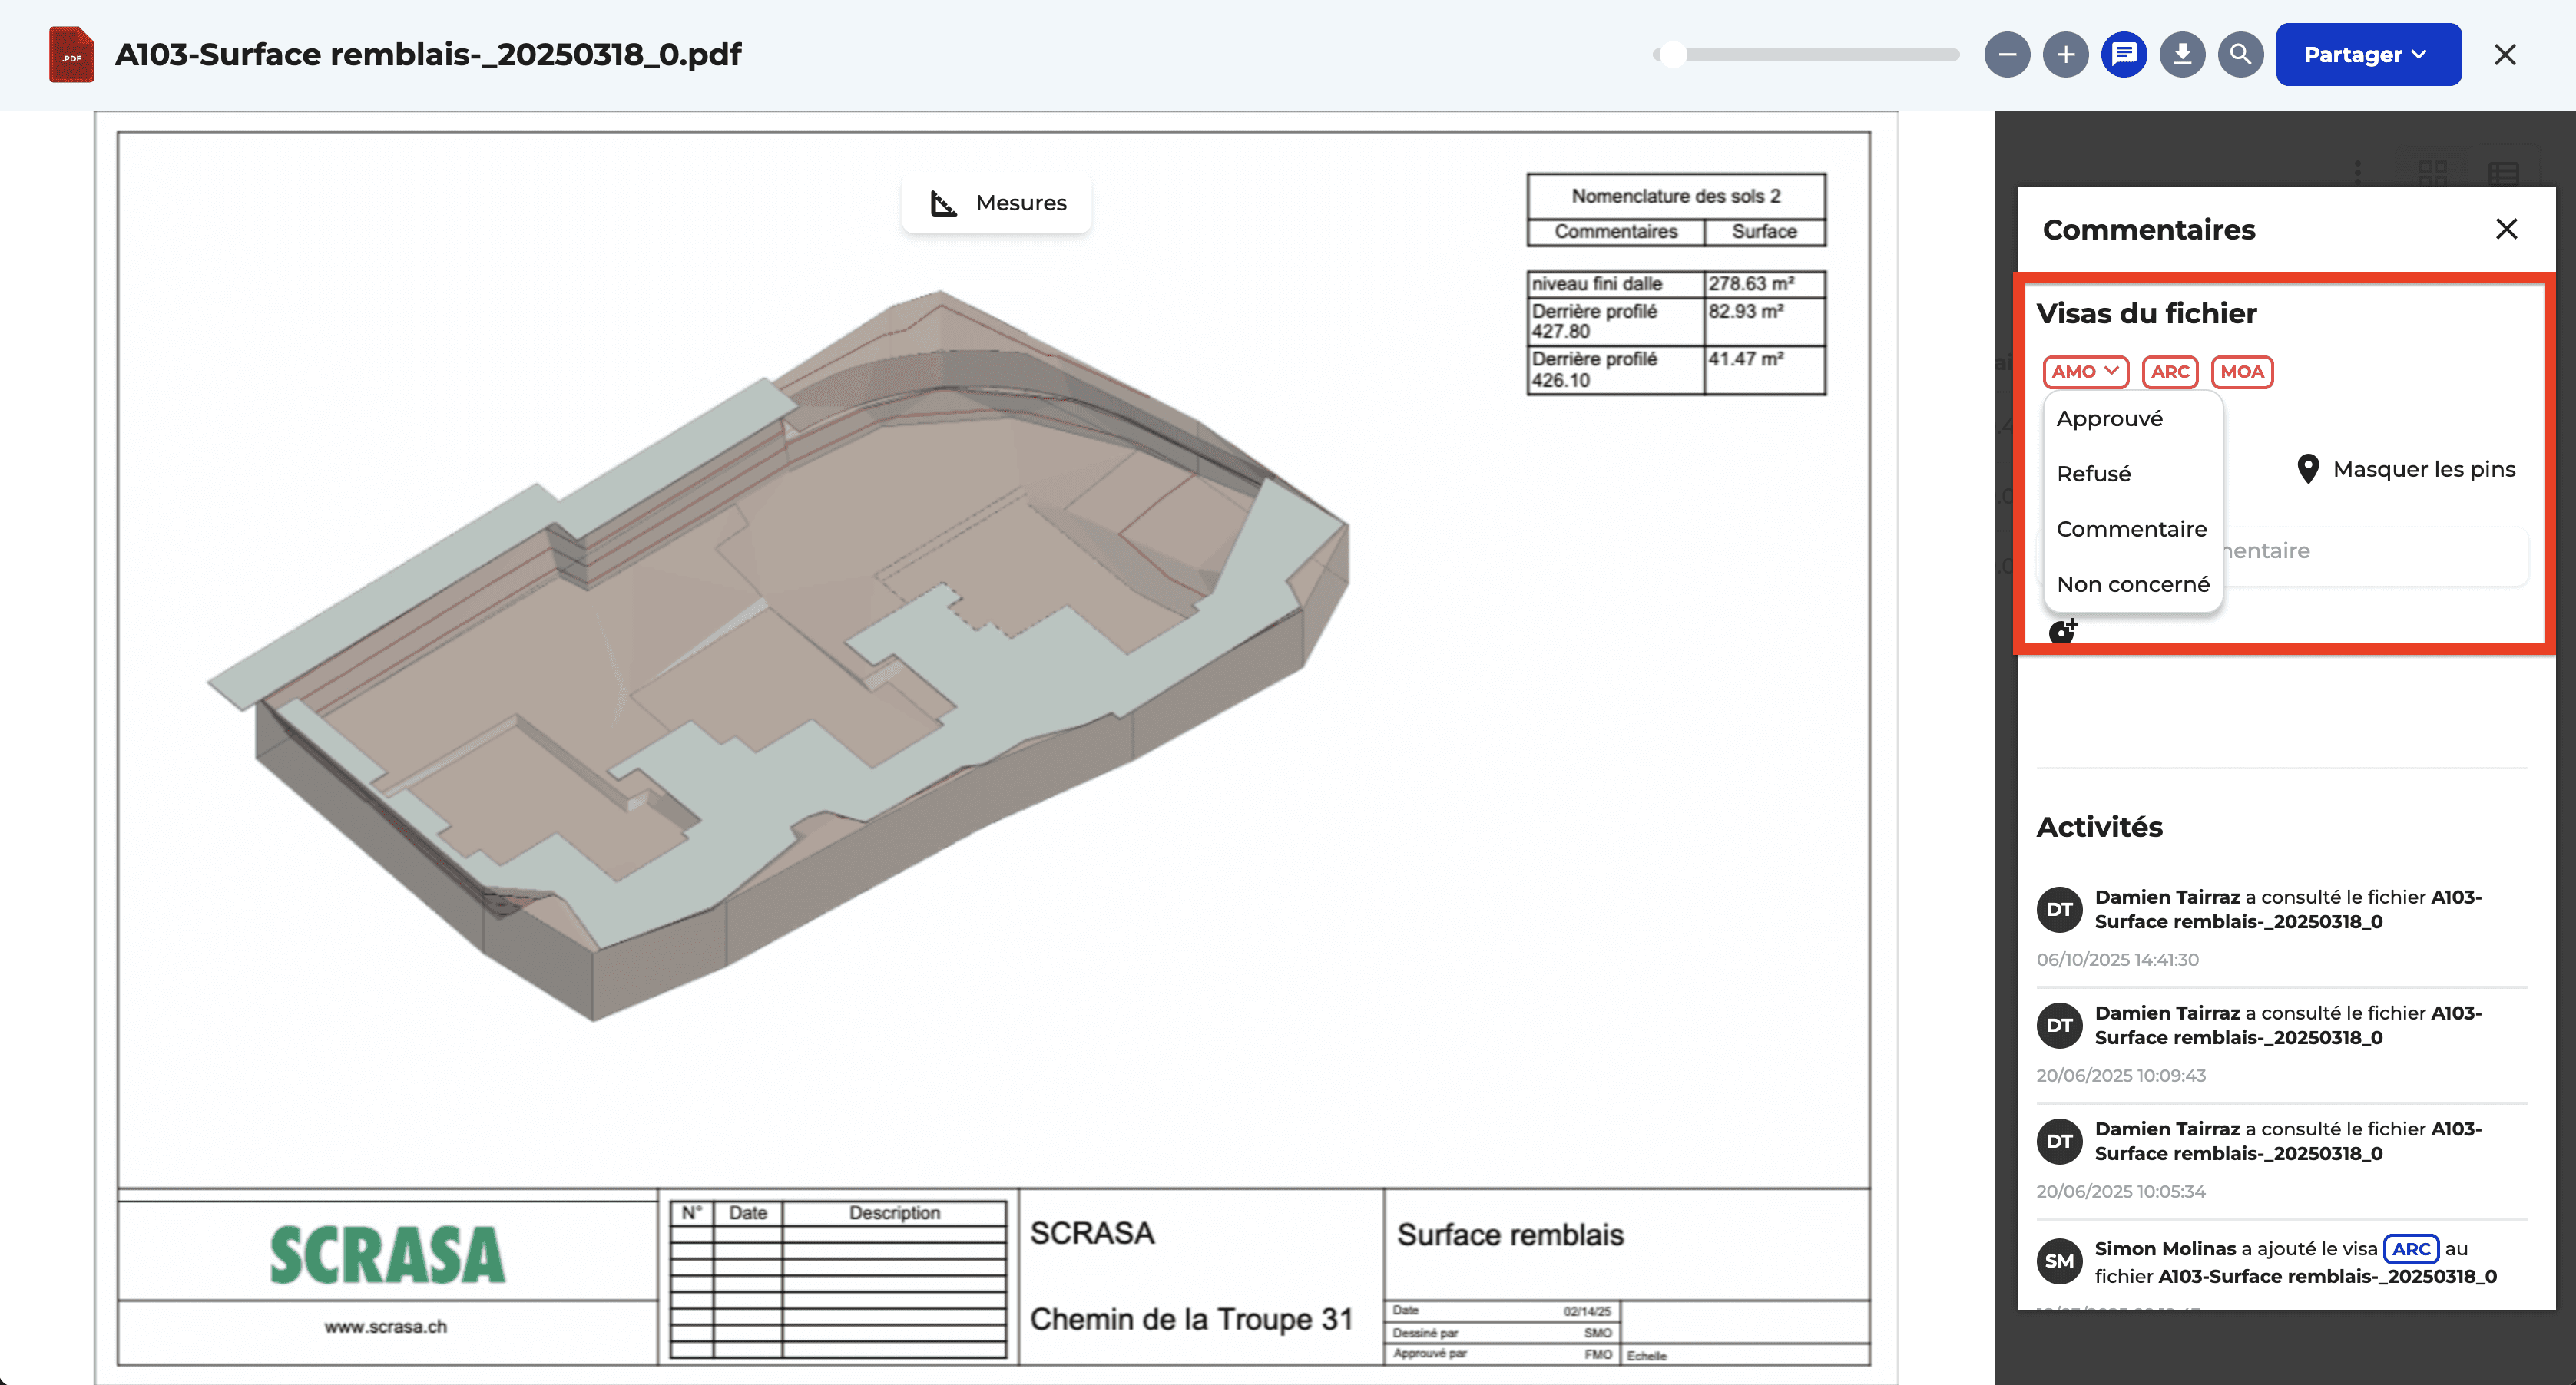This screenshot has width=2576, height=1385.
Task: Open search with magnifier icon
Action: pos(2240,54)
